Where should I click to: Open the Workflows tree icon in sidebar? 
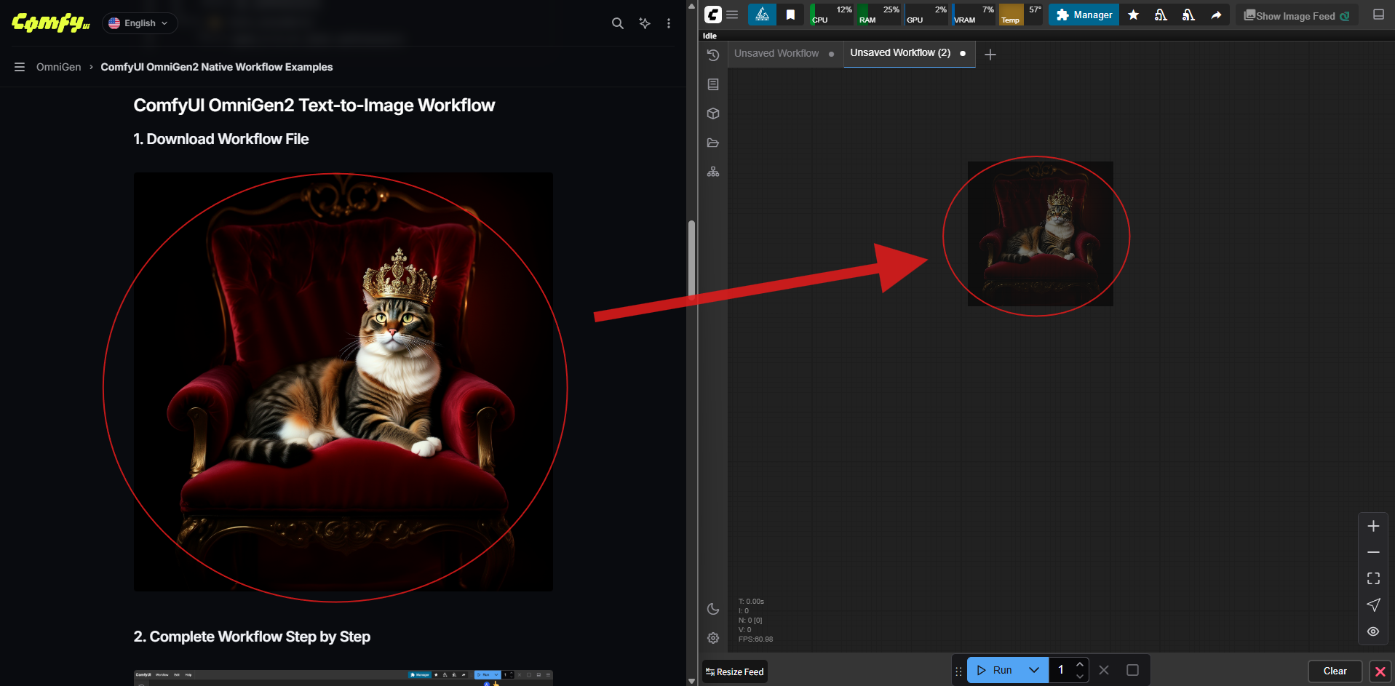pyautogui.click(x=713, y=172)
